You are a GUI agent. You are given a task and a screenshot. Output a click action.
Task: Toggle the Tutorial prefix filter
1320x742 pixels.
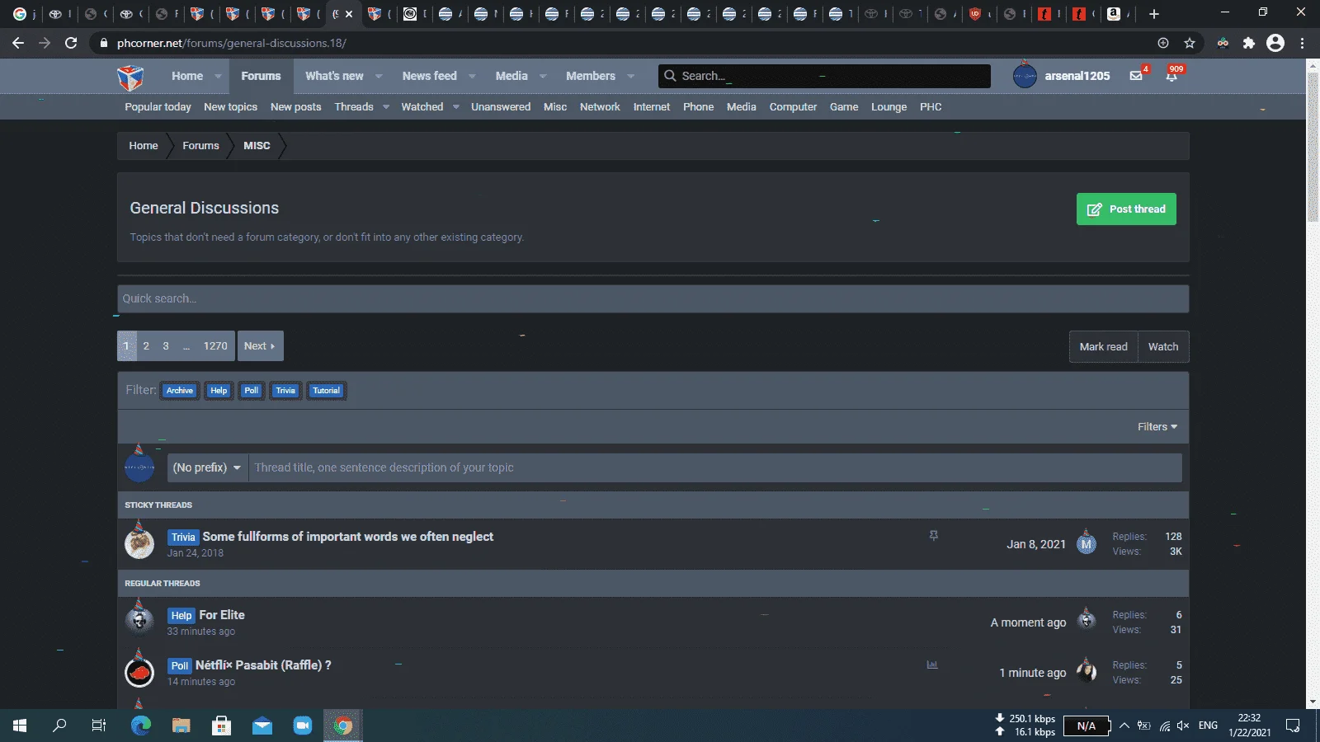[x=326, y=391]
